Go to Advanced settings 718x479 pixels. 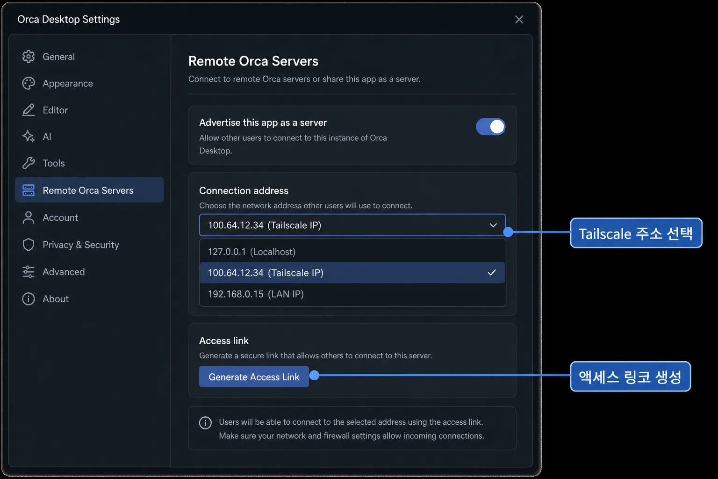tap(89, 272)
